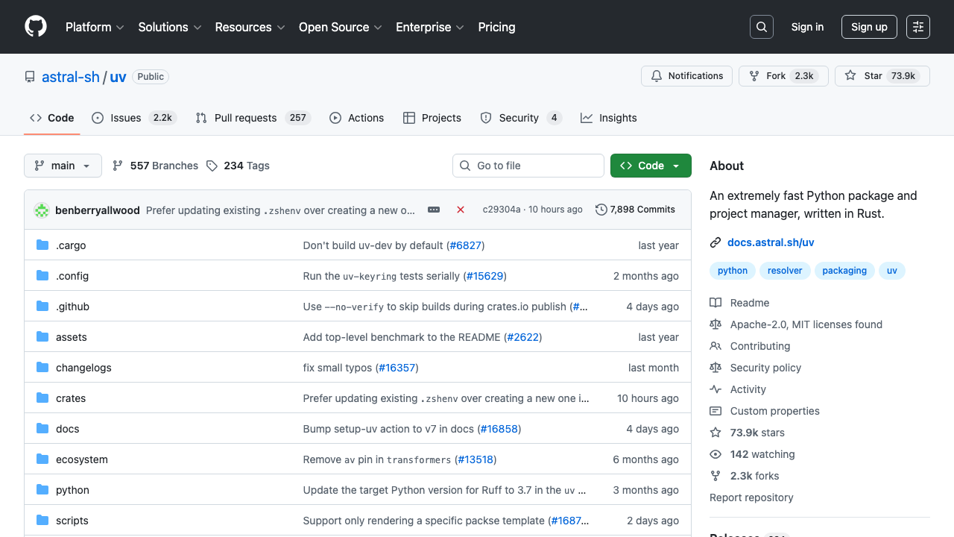Switch to the Issues tab

125,118
